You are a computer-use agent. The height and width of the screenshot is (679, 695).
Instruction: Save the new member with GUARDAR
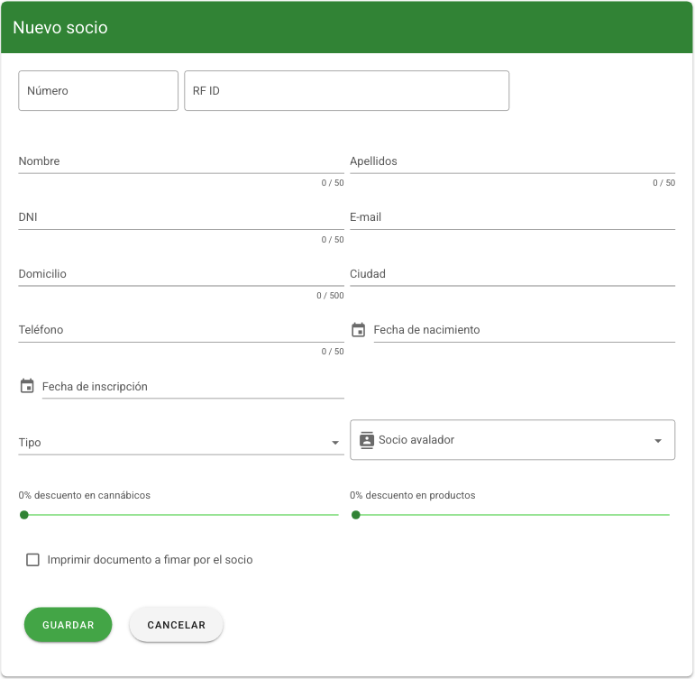[68, 625]
